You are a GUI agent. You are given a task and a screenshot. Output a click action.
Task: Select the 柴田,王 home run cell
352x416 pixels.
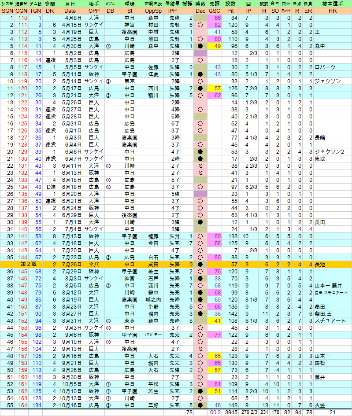pos(332,313)
